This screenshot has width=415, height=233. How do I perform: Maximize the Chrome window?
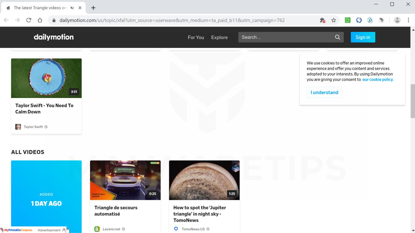pos(392,4)
